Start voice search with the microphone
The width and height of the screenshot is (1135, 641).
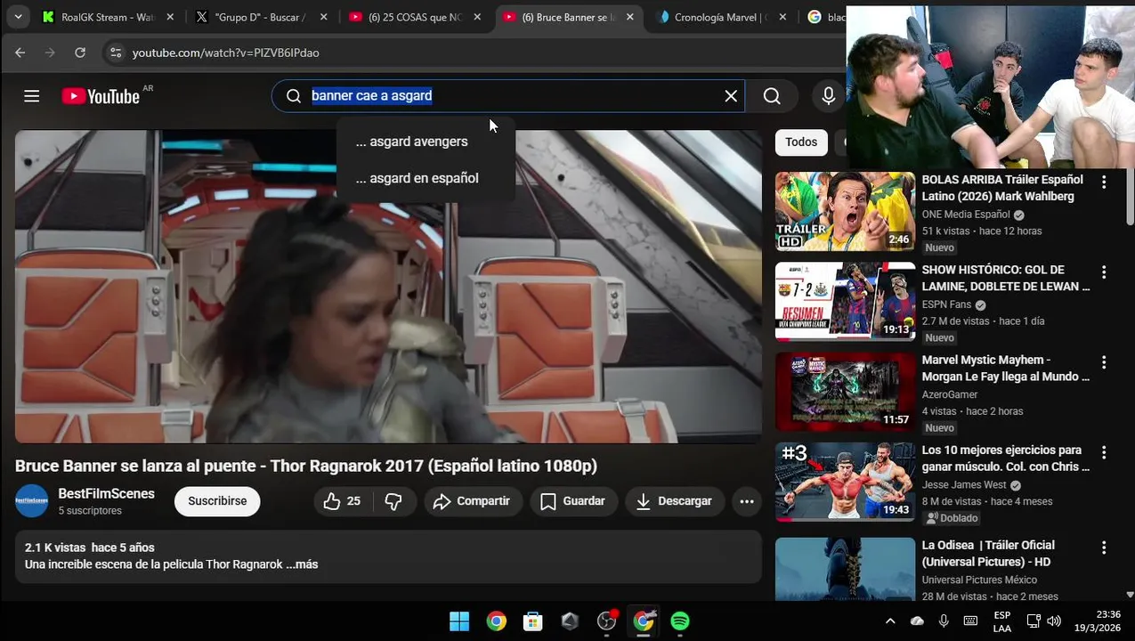[829, 96]
